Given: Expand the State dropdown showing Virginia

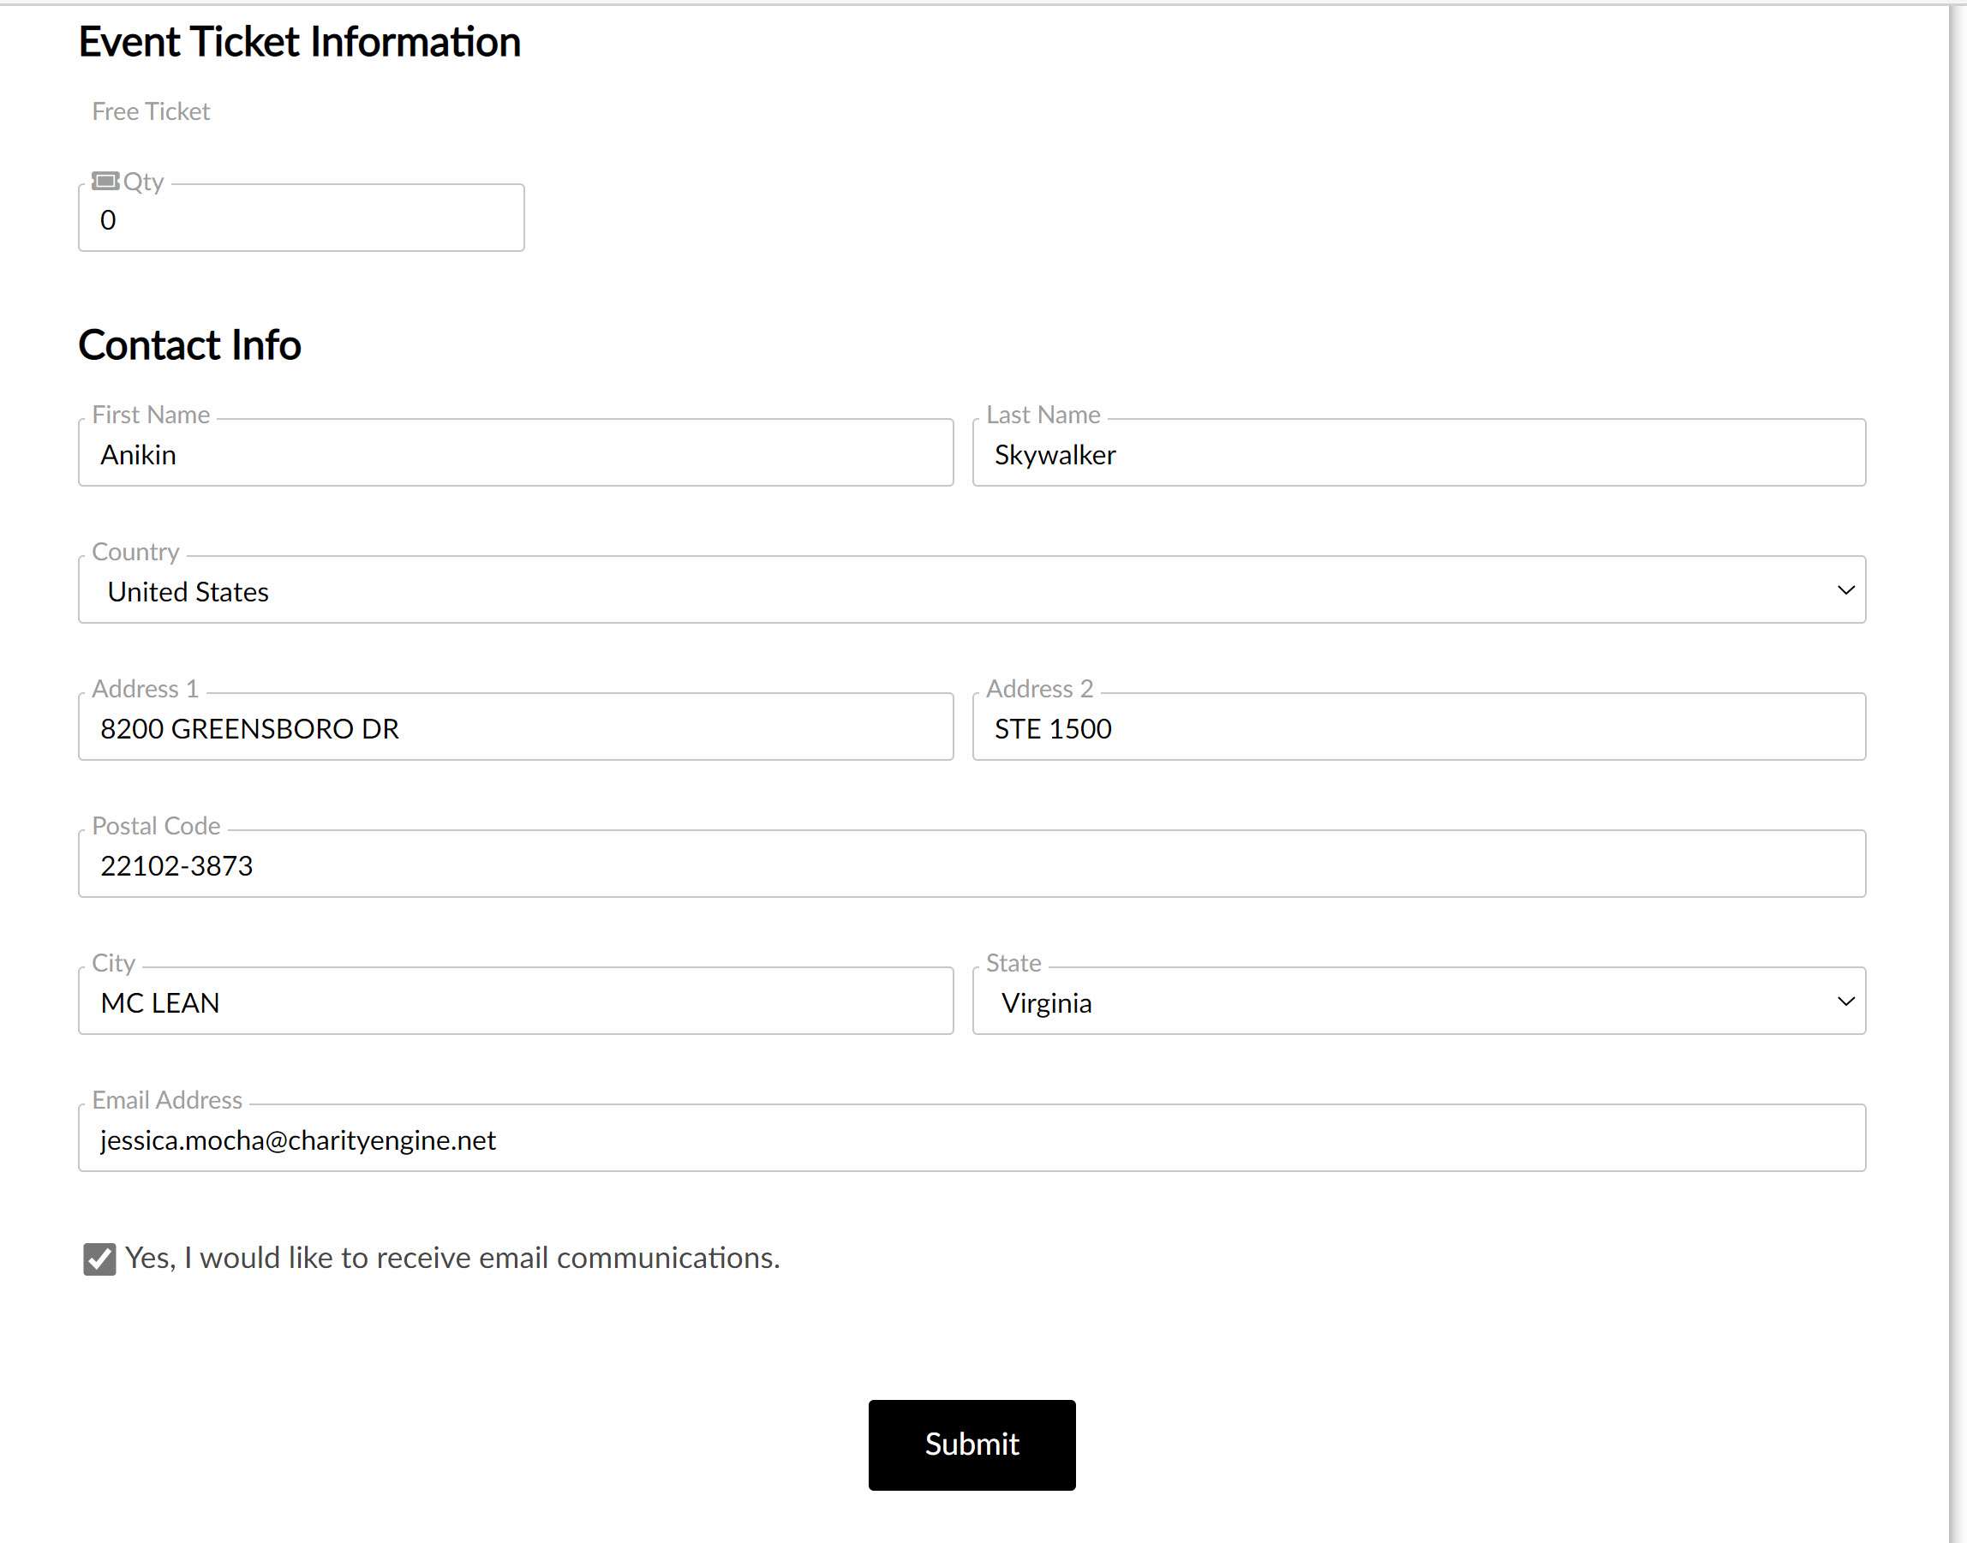Looking at the screenshot, I should [x=1419, y=1001].
